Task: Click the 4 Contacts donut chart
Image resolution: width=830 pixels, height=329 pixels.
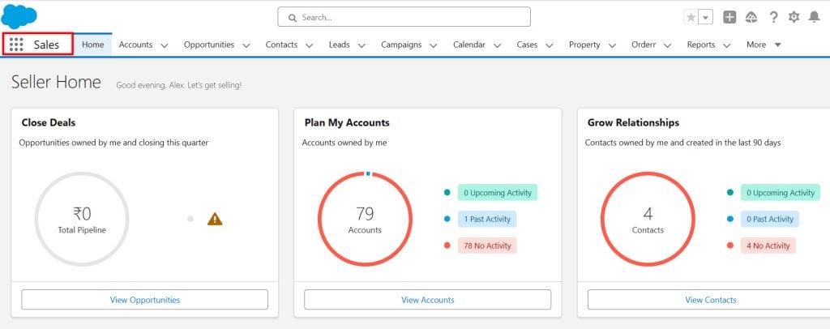Action: tap(648, 219)
